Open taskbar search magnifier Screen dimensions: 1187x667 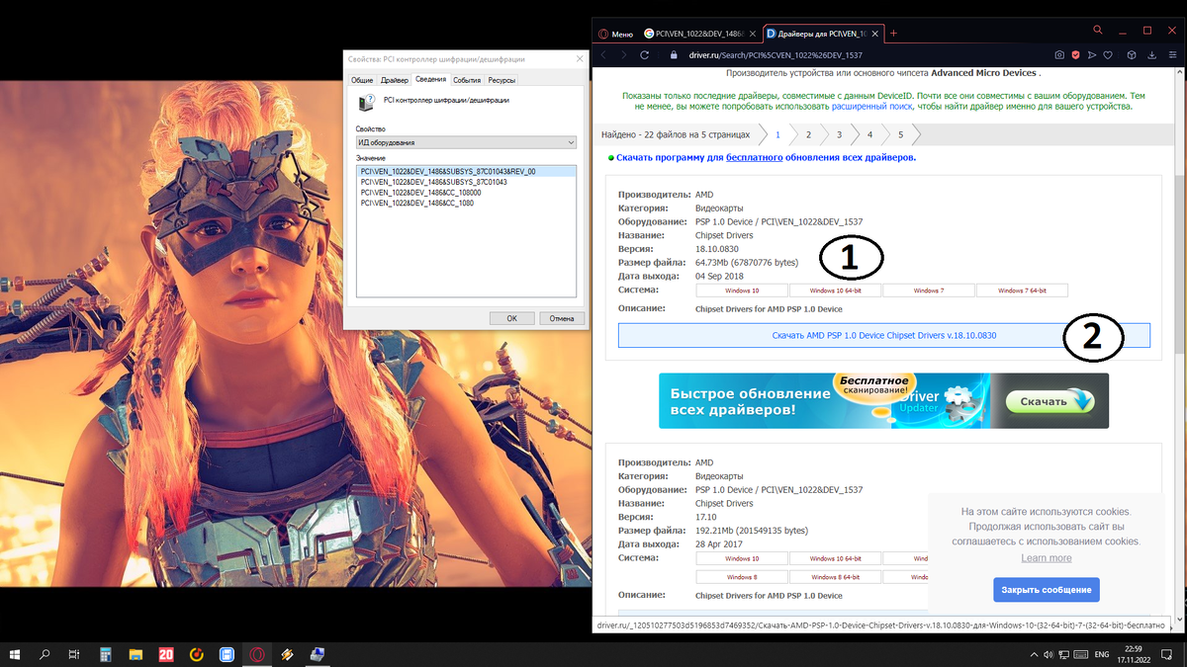point(45,654)
